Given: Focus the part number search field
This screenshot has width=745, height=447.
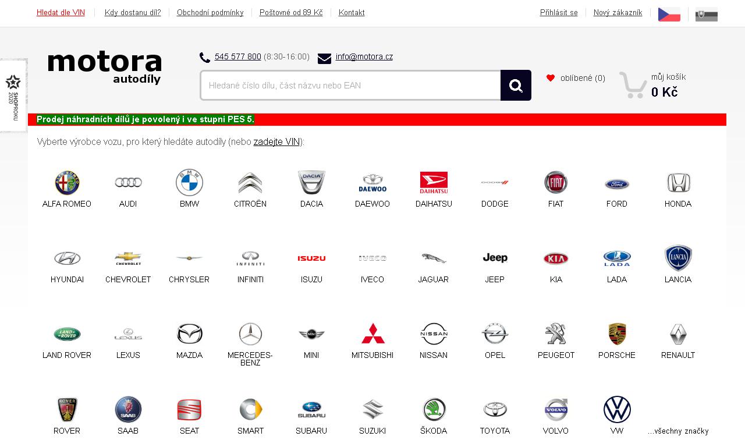Looking at the screenshot, I should click(350, 86).
